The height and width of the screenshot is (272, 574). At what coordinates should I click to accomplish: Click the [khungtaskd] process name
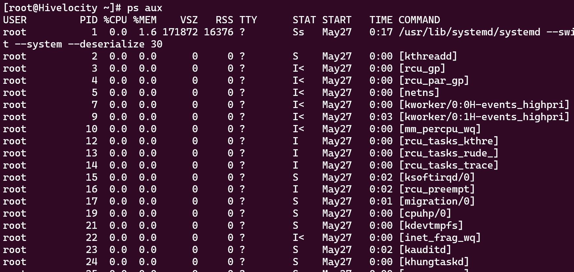[434, 262]
